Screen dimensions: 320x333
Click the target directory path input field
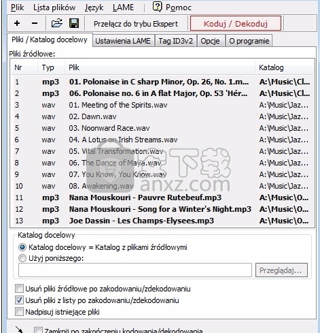[x=135, y=270]
